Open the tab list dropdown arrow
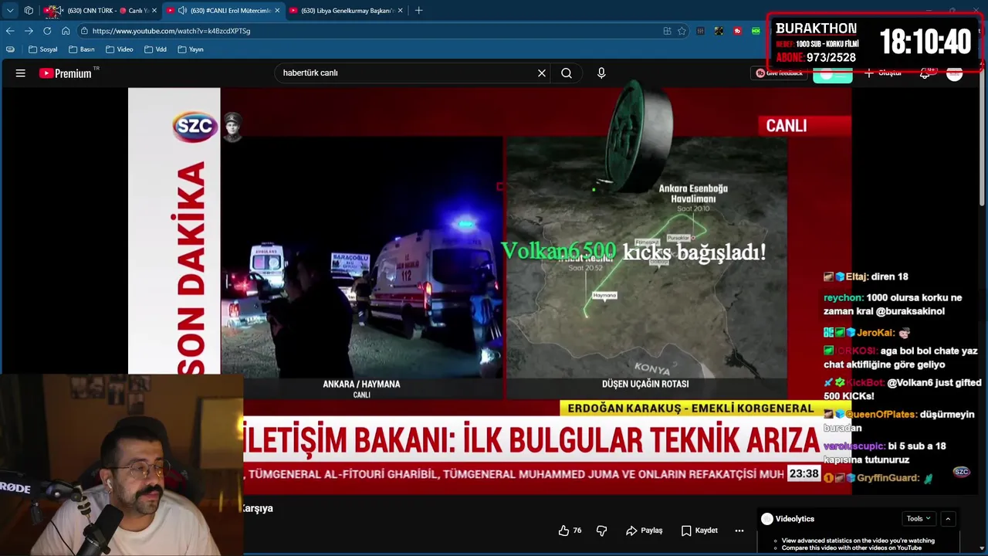 [10, 11]
